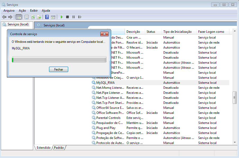The height and width of the screenshot is (158, 239).
Task: Switch to the Padrão tab
Action: click(x=59, y=147)
